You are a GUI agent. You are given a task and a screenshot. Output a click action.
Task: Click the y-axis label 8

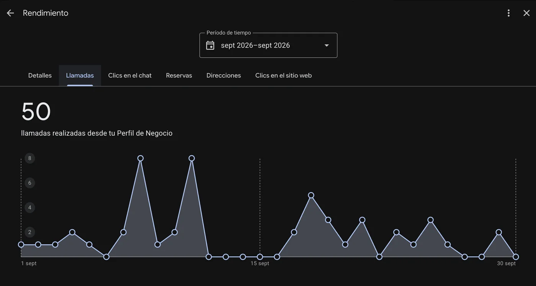pyautogui.click(x=30, y=158)
